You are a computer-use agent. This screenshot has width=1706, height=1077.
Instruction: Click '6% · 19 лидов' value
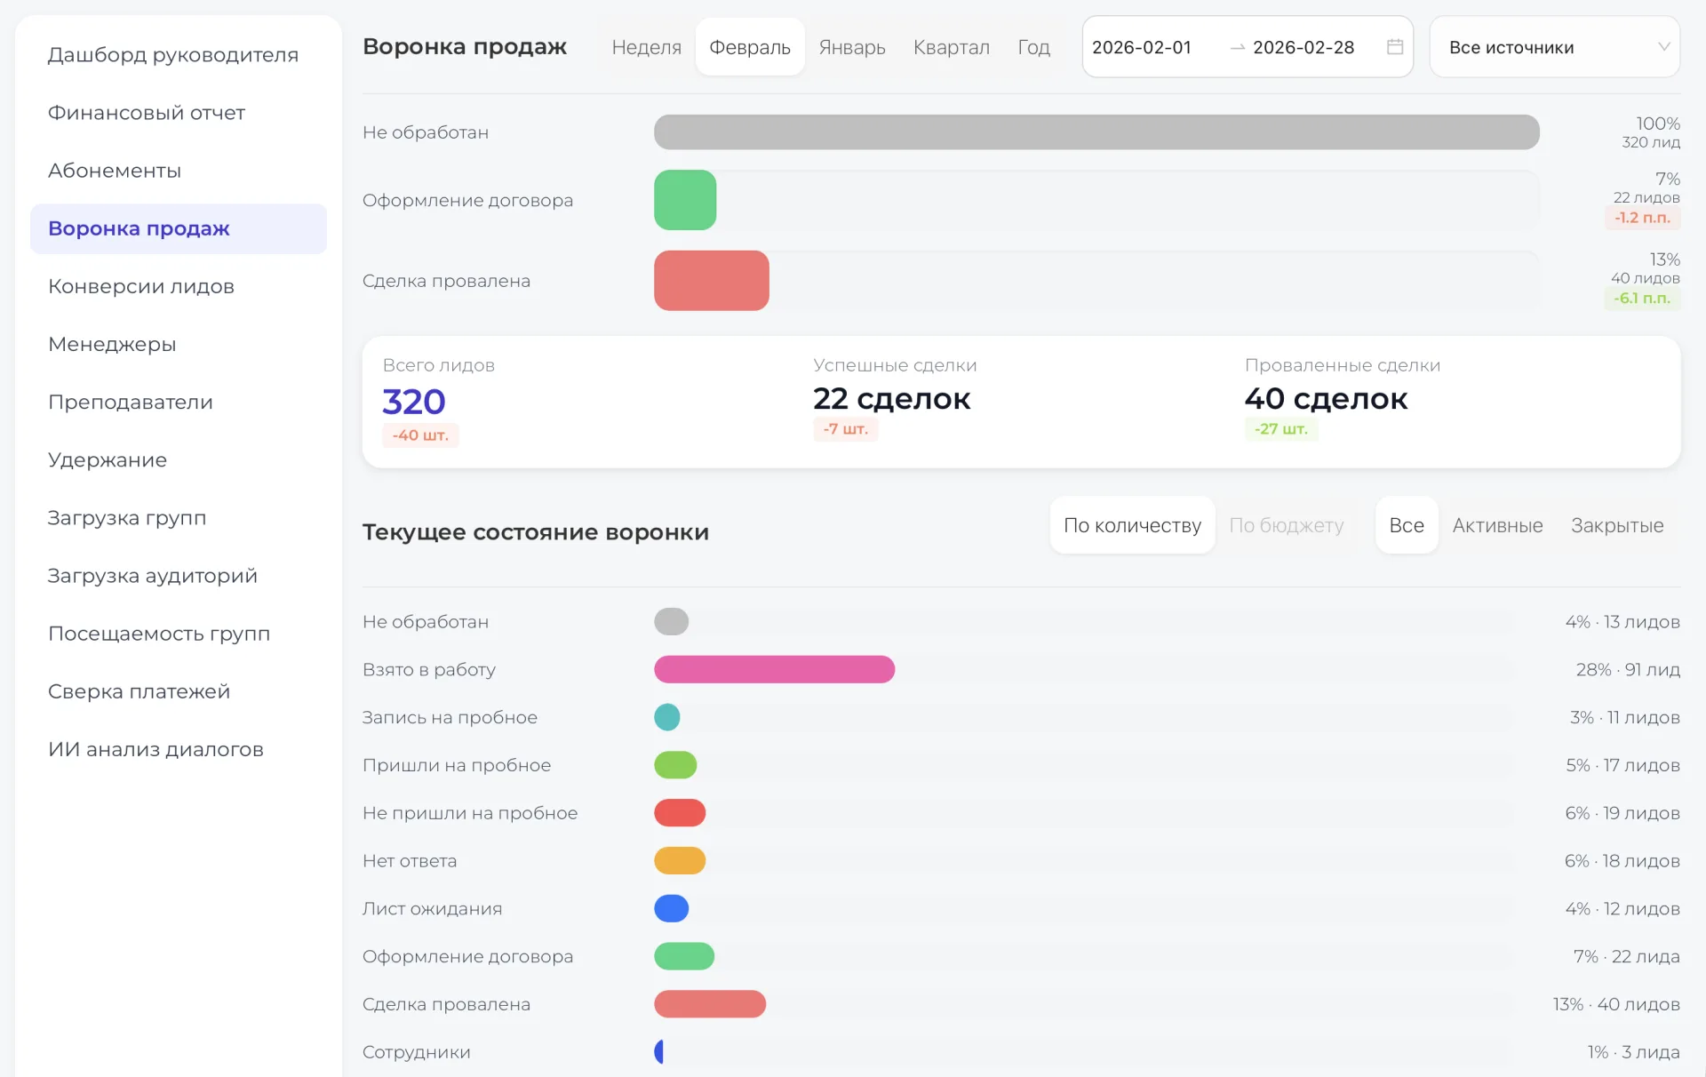(1622, 813)
